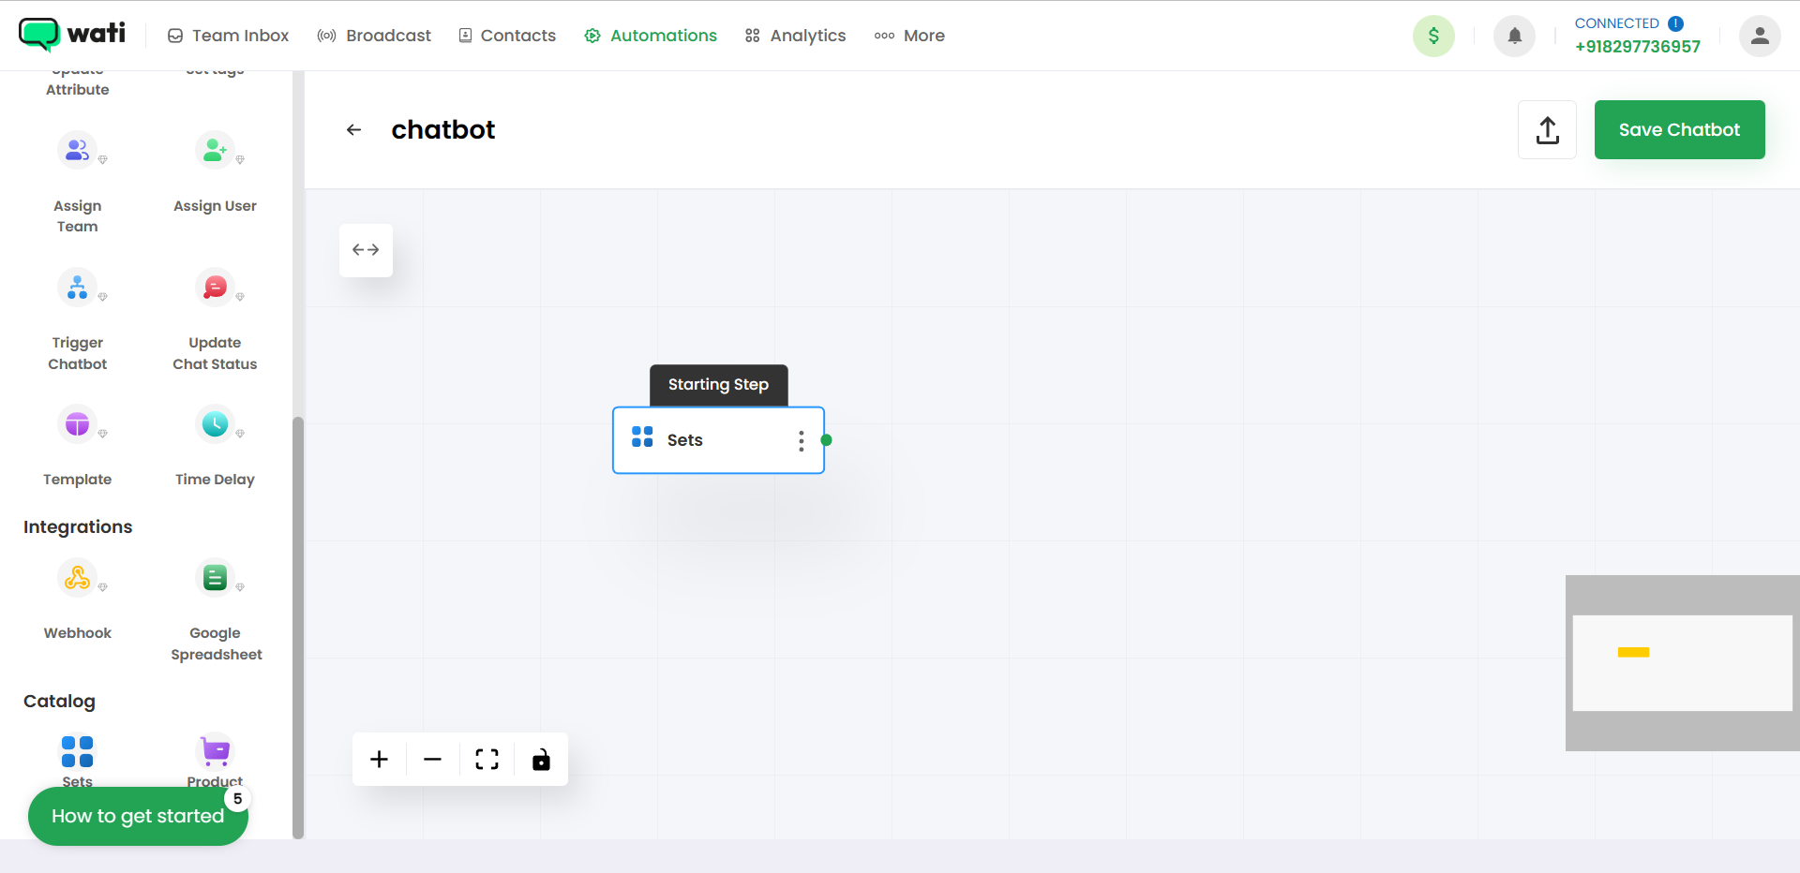1800x873 pixels.
Task: Click the chatbot title text
Action: [x=442, y=130]
